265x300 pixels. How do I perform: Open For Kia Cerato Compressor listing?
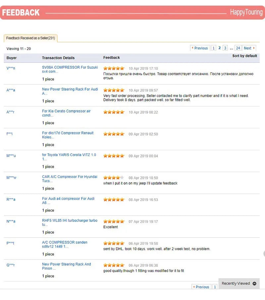(x=66, y=113)
